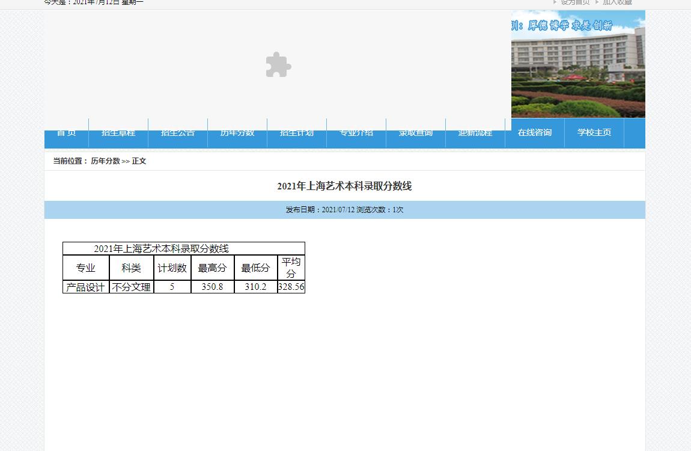Open 录取查询 from the nav bar
The width and height of the screenshot is (691, 451).
416,133
